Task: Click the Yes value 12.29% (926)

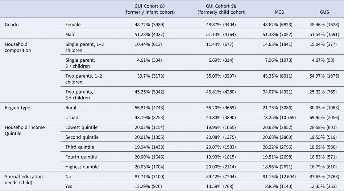Action: coord(148,186)
